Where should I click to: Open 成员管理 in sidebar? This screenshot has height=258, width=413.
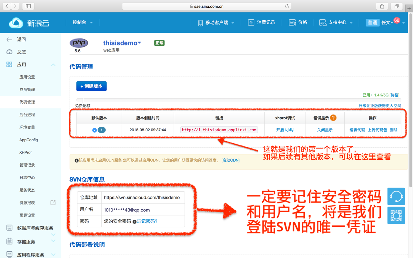(x=27, y=90)
